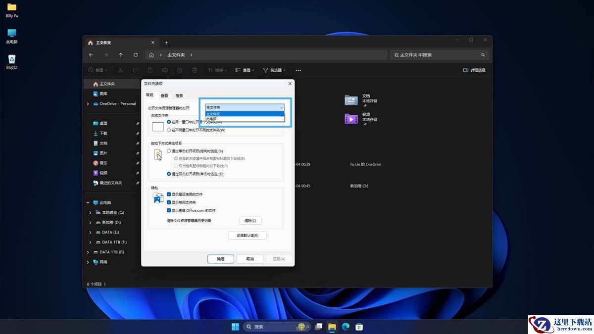Image resolution: width=594 pixels, height=334 pixels.
Task: Click the See more (…) toolbar button
Action: coord(298,70)
